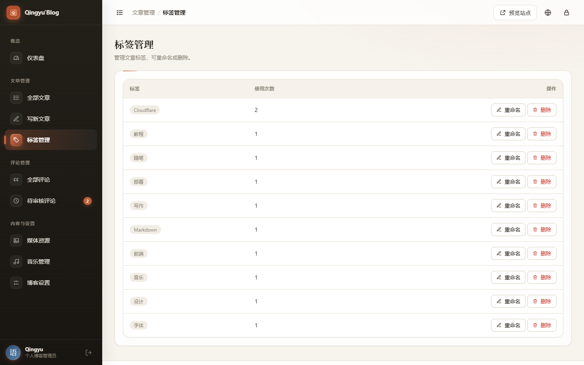This screenshot has height=365, width=584.
Task: Select 标签管理 in sidebar
Action: coord(51,140)
